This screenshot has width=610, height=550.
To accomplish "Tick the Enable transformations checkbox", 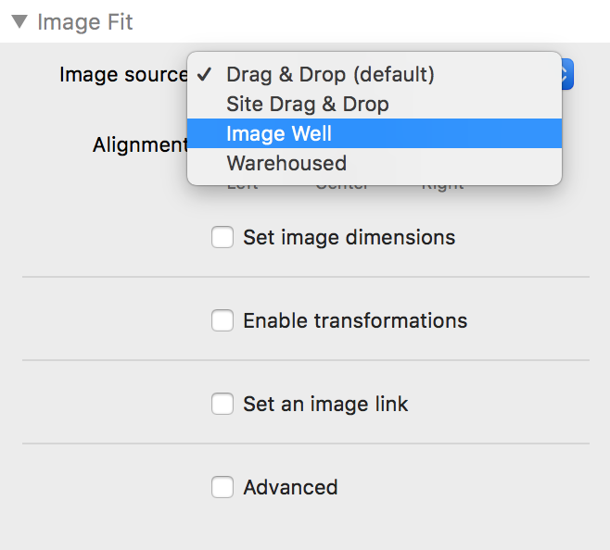I will [x=222, y=321].
